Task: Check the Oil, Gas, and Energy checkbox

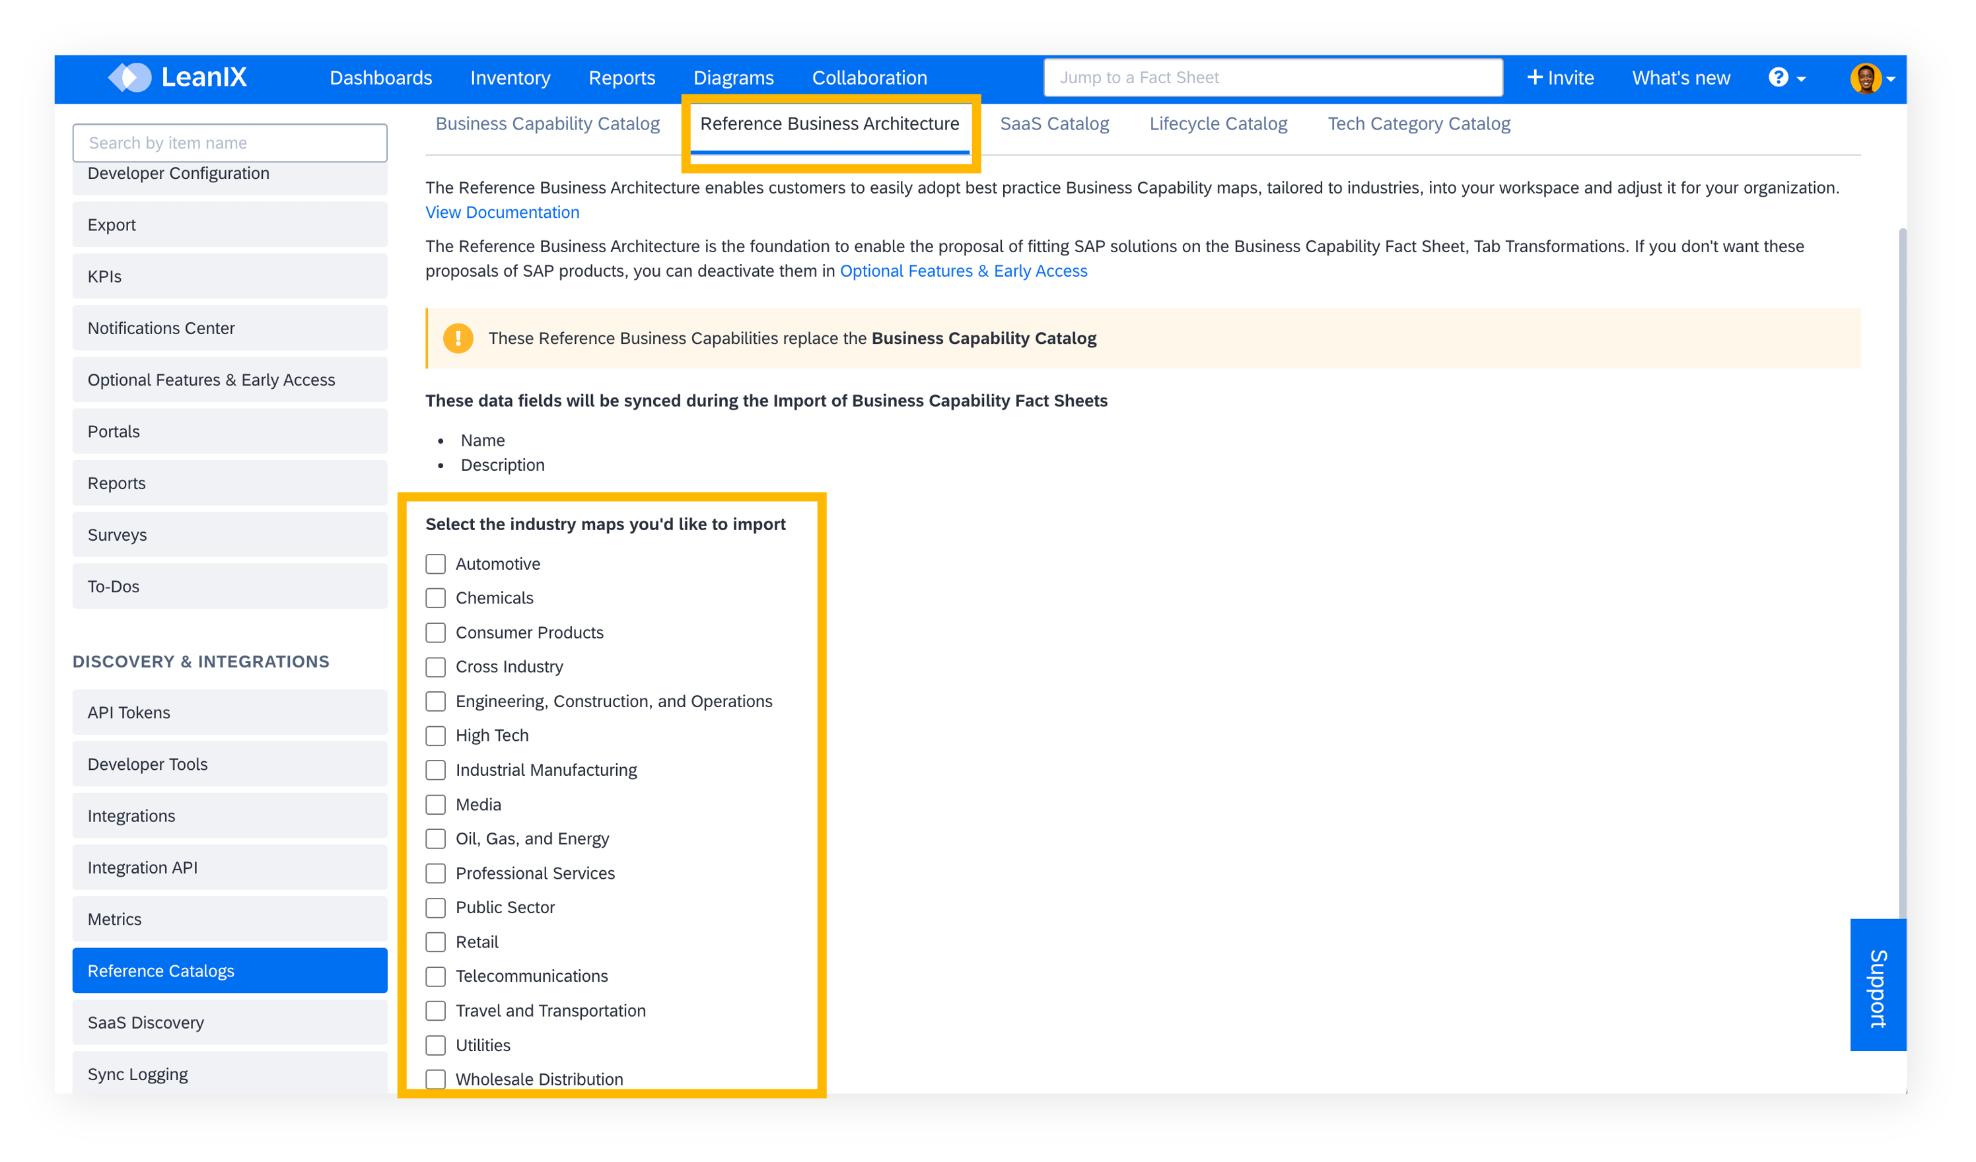Action: tap(436, 839)
